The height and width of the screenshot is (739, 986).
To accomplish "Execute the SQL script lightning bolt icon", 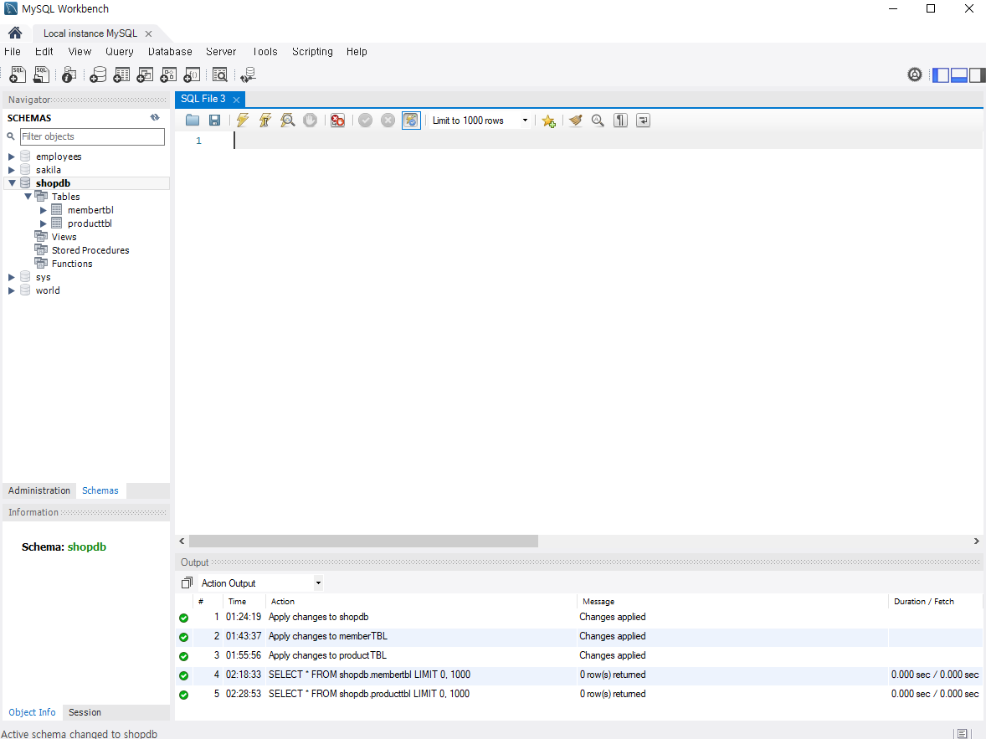I will (243, 121).
